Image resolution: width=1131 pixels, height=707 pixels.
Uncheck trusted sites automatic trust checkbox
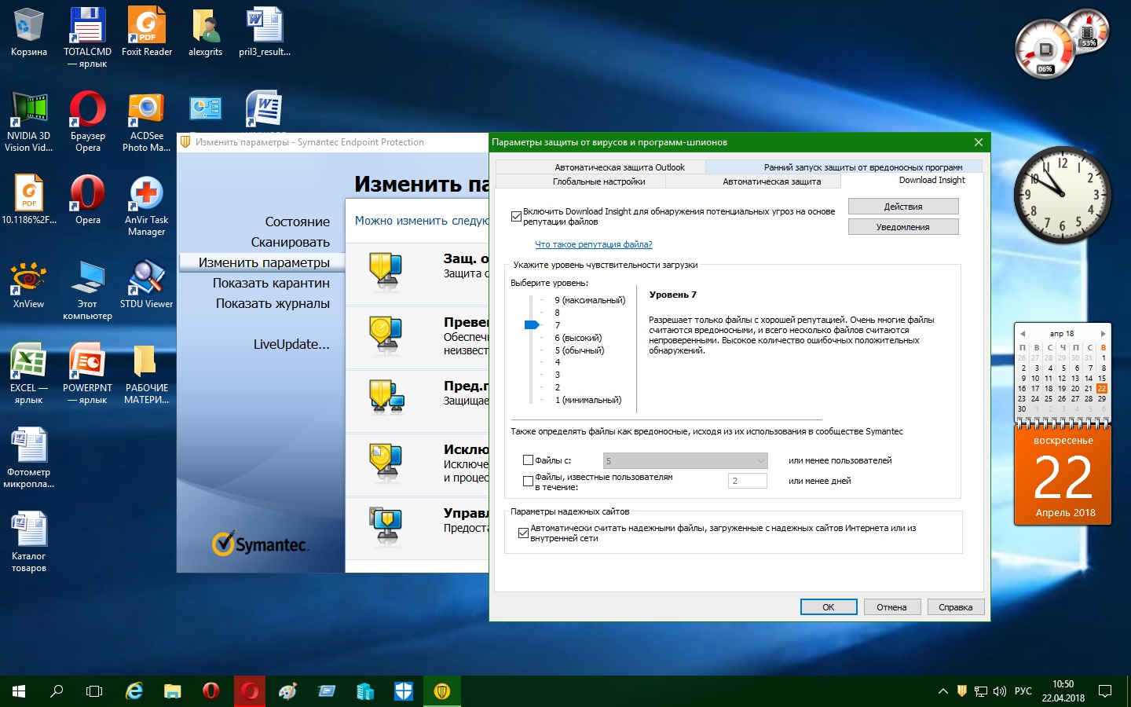[x=523, y=533]
